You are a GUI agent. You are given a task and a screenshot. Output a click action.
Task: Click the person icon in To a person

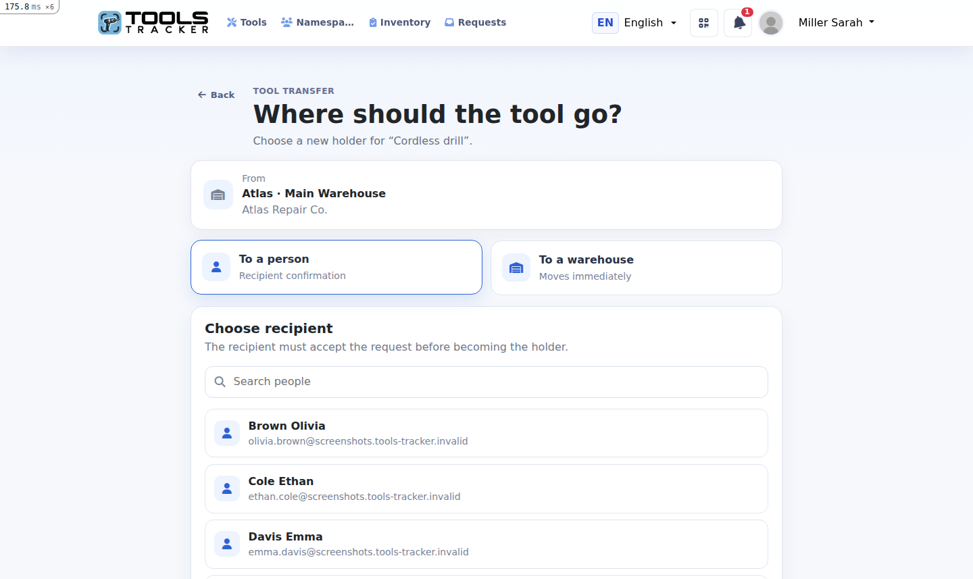(216, 267)
